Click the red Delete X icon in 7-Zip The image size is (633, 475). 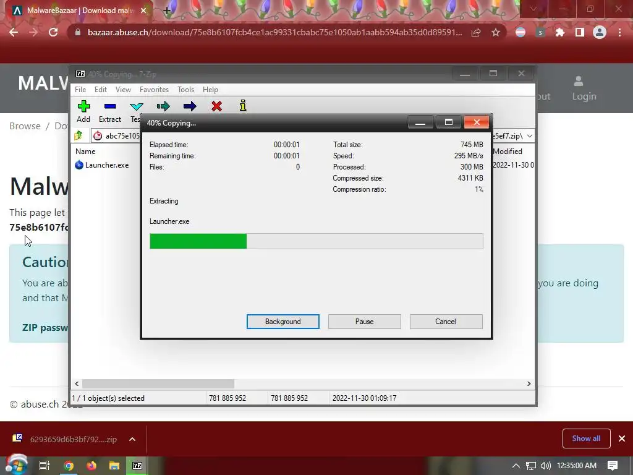217,106
